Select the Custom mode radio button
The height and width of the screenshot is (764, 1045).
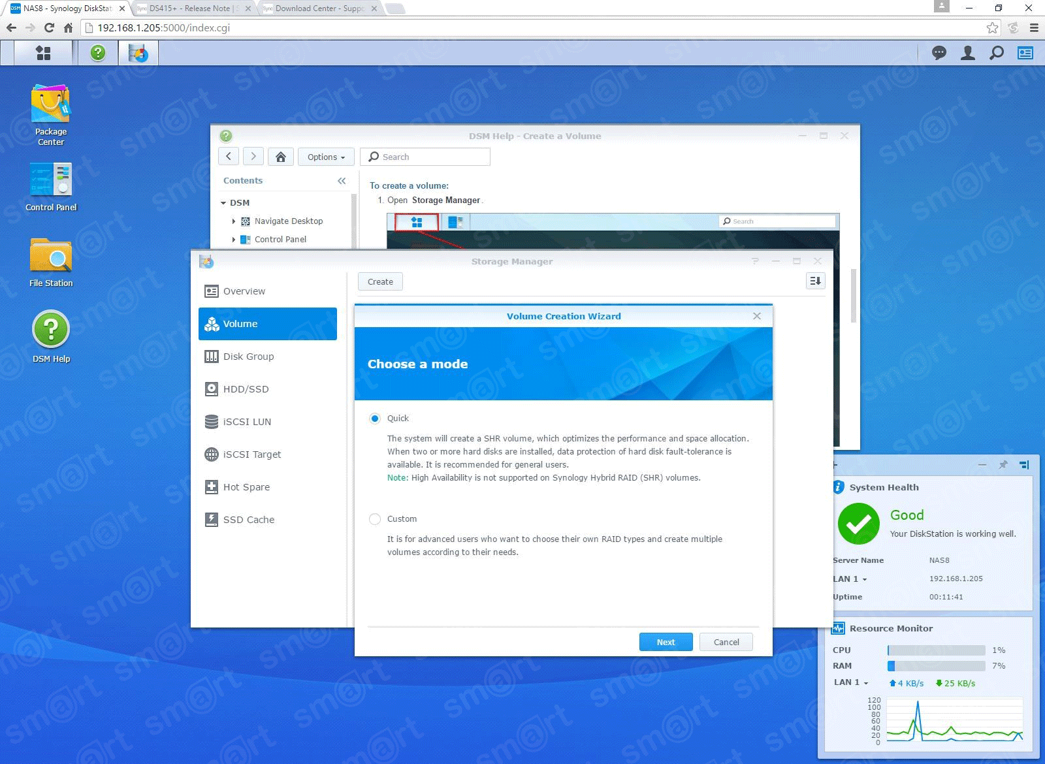point(375,519)
